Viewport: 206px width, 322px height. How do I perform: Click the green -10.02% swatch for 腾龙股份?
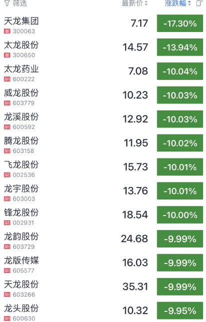180,143
